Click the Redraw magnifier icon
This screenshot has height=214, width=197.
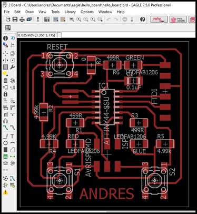93,19
